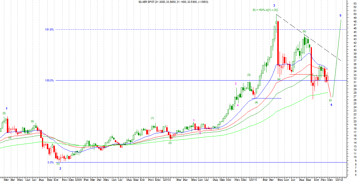The width and height of the screenshot is (357, 181).
Task: Select the blue wave 5 projection label
Action: tap(340, 15)
